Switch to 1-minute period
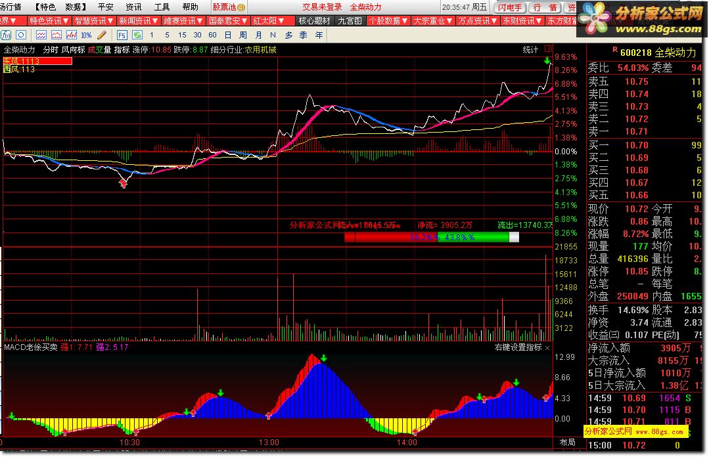The height and width of the screenshot is (457, 709). point(152,35)
